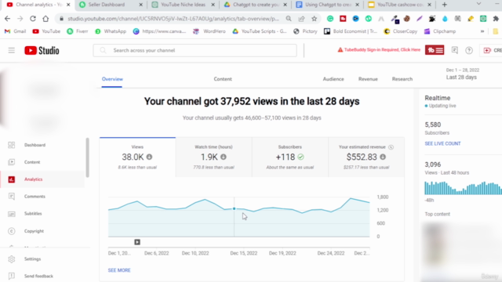Screen dimensions: 502x282
Task: Click the green check icon beside +118
Action: (x=300, y=157)
